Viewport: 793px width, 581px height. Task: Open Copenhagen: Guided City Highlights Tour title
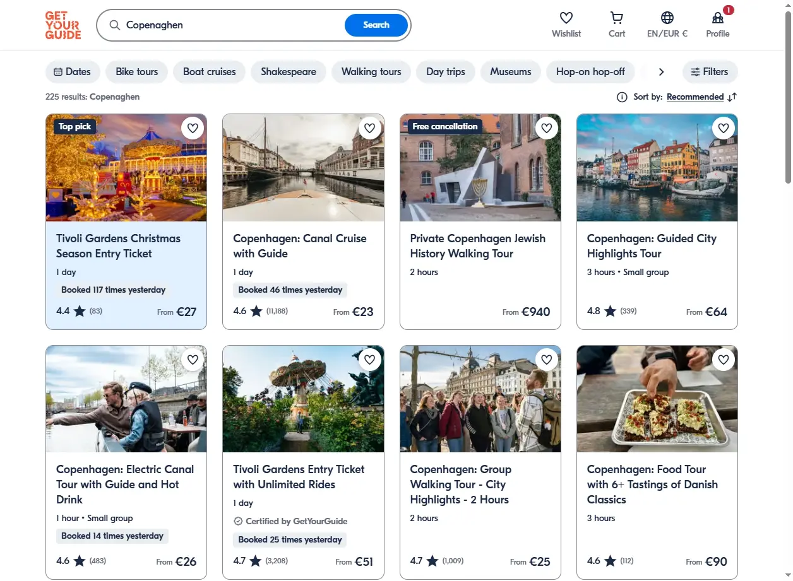652,246
